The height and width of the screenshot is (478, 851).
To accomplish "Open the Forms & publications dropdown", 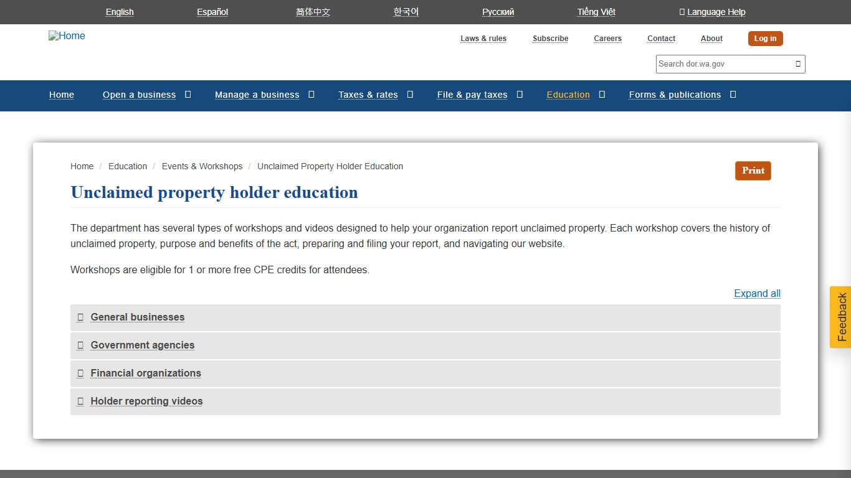I will point(733,95).
